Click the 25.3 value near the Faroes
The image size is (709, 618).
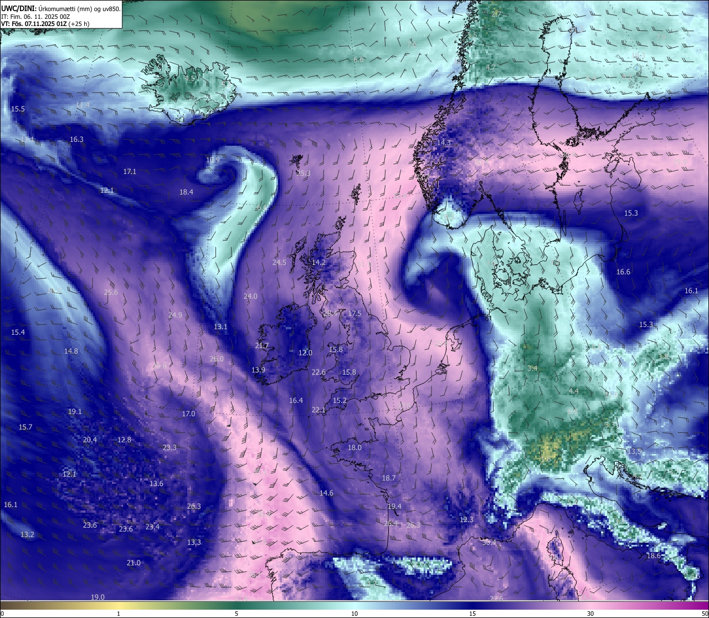303,173
